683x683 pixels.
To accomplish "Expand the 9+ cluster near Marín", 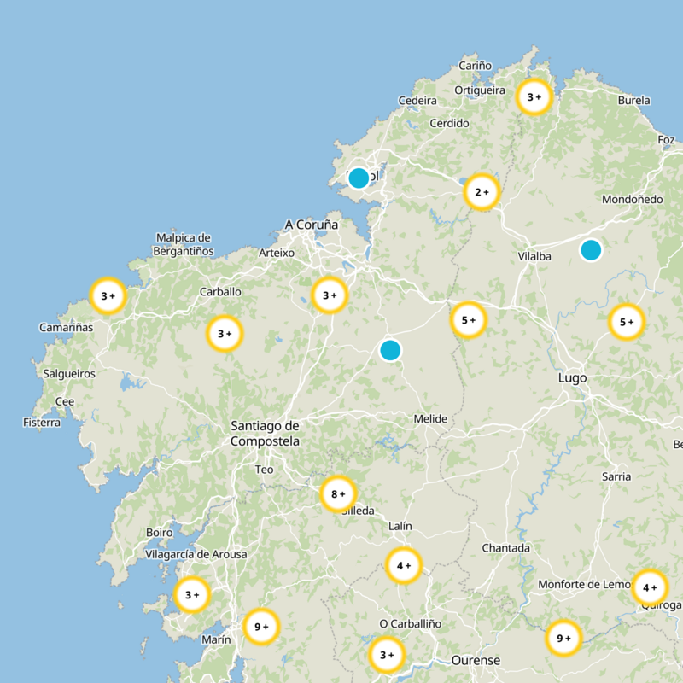I will coord(261,627).
